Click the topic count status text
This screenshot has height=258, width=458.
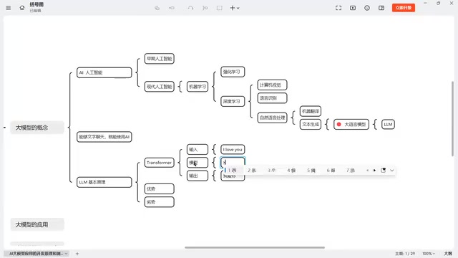(x=405, y=253)
